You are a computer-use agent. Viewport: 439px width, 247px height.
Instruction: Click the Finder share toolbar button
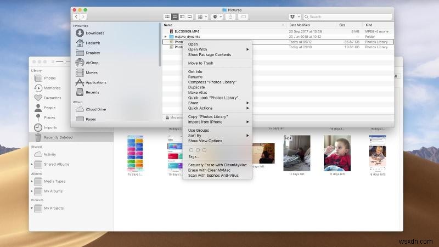(x=230, y=17)
